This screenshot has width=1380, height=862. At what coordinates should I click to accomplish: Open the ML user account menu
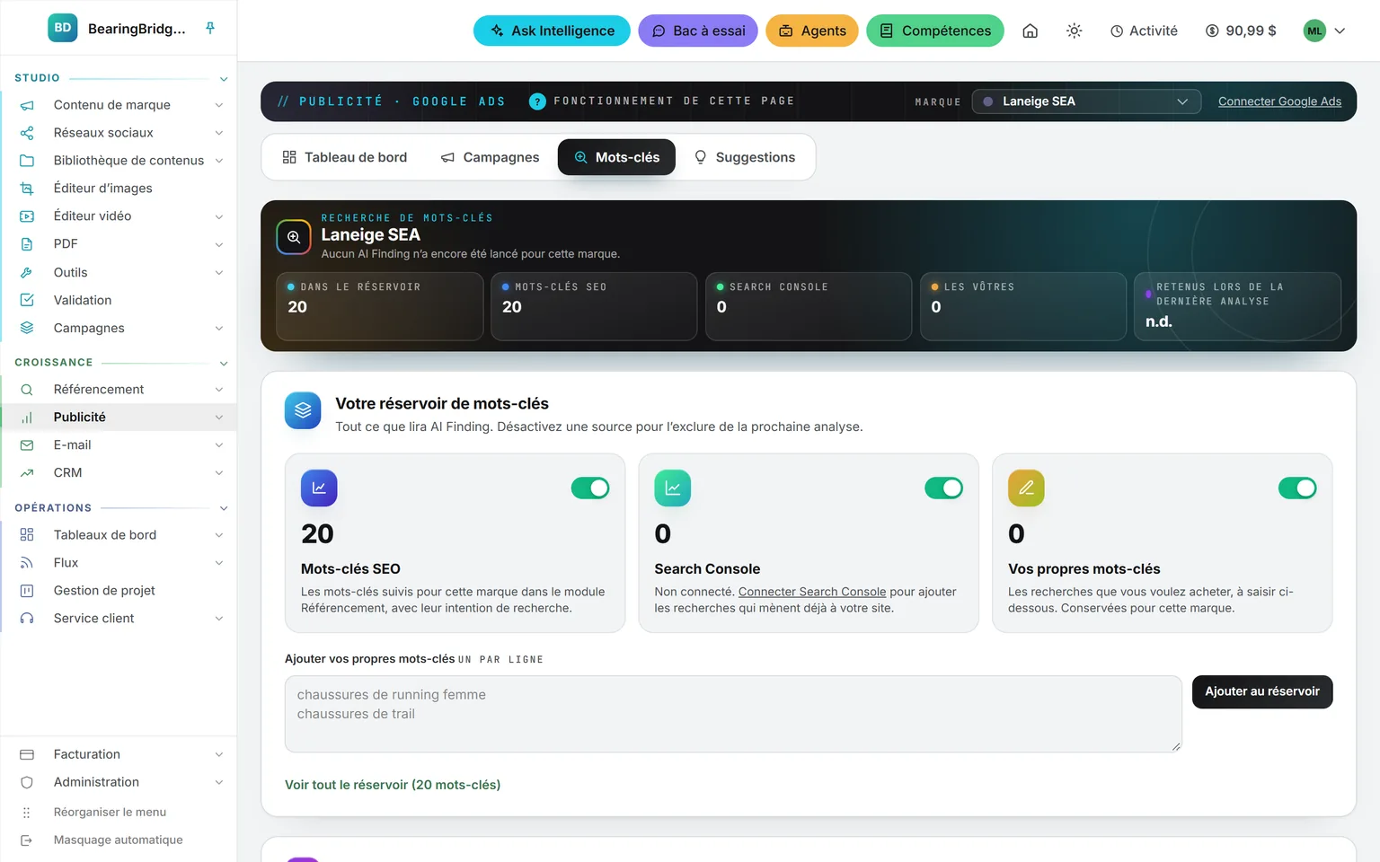(x=1325, y=31)
